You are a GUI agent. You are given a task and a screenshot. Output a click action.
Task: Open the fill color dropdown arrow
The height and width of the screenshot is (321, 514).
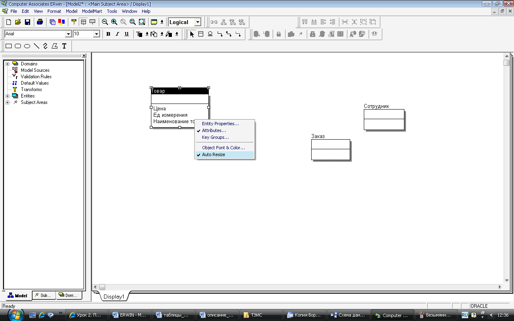162,34
